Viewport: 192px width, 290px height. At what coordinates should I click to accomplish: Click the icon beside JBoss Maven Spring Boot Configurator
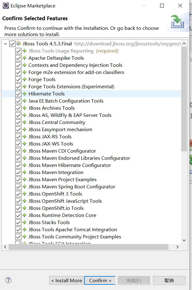pos(24,186)
